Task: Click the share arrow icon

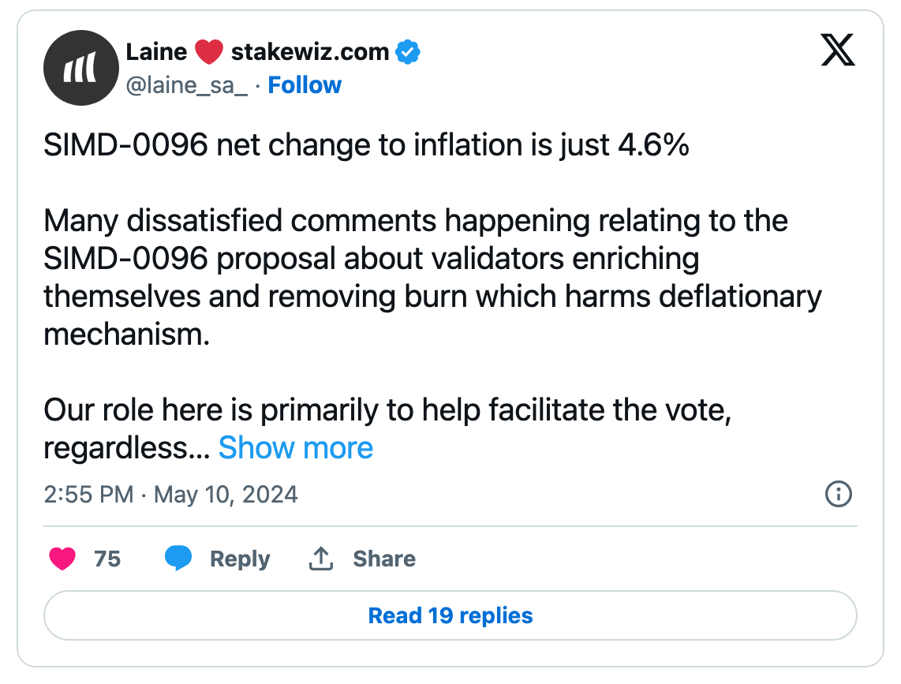Action: tap(320, 559)
